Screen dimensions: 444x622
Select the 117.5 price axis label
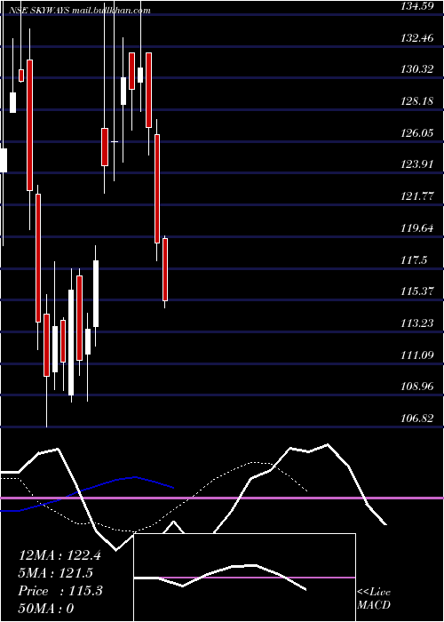pyautogui.click(x=414, y=259)
